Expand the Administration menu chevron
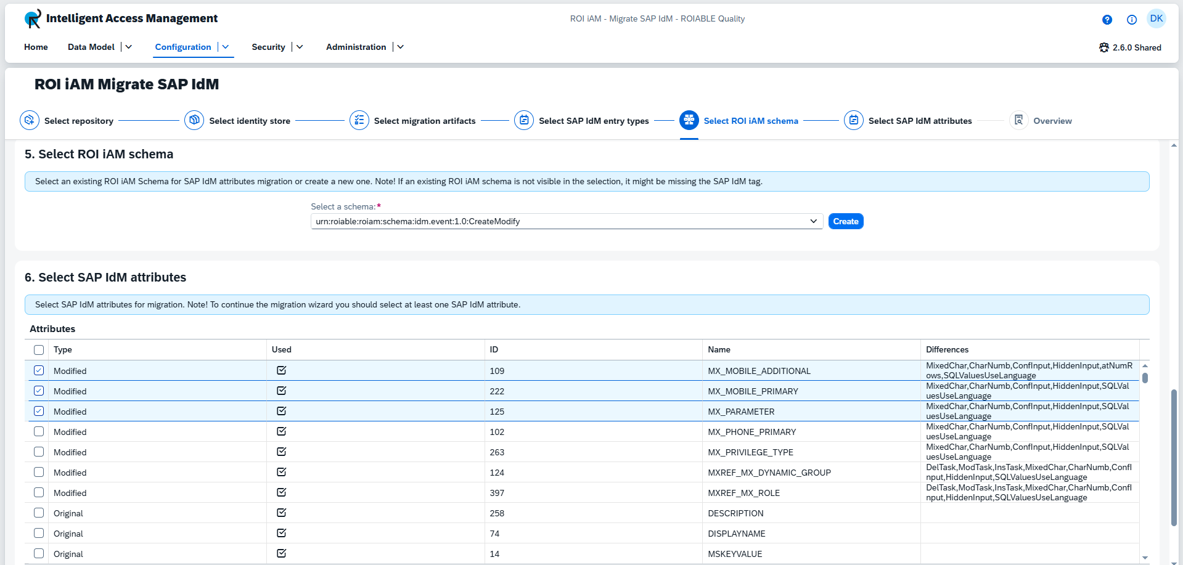 tap(400, 47)
